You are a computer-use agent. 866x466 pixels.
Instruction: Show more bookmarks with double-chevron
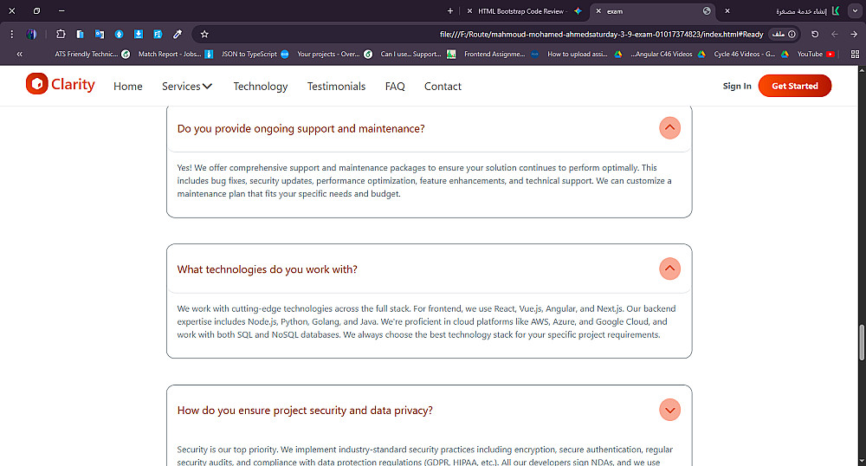19,54
